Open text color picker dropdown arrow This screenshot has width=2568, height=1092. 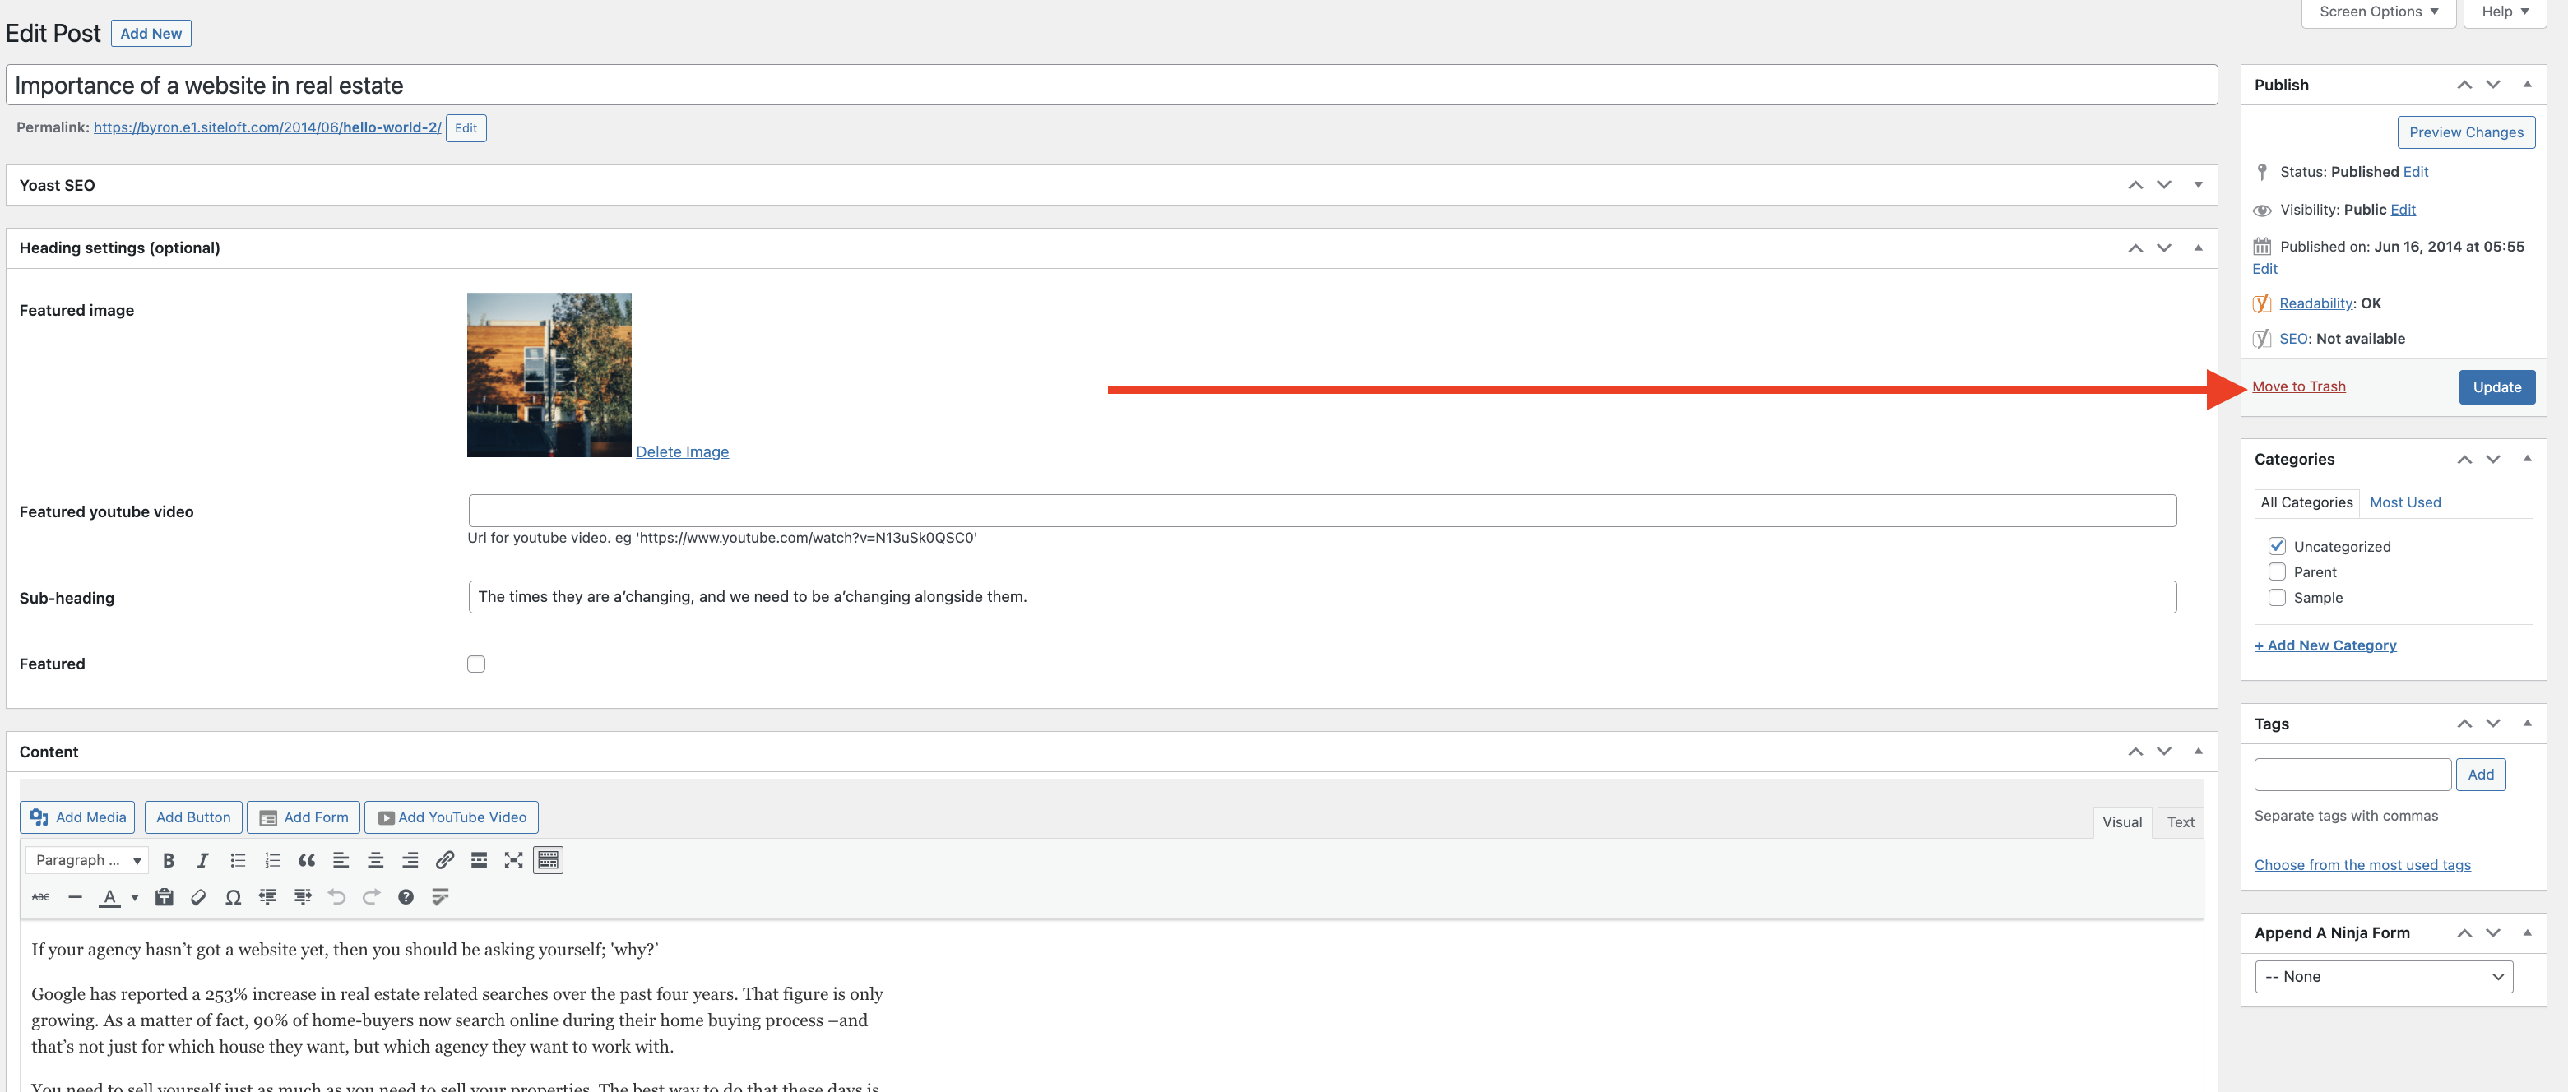pos(135,898)
